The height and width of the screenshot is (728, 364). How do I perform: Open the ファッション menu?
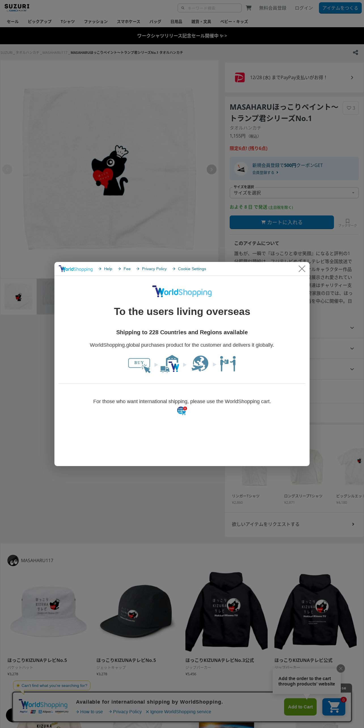point(96,22)
